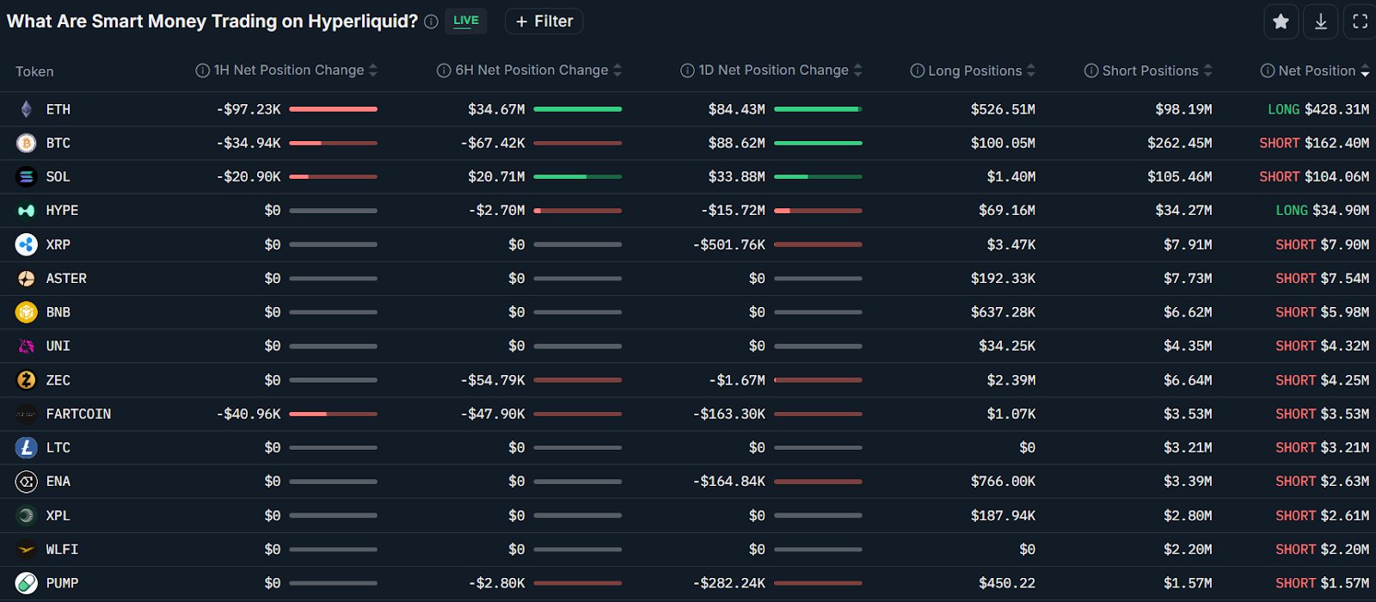This screenshot has width=1376, height=602.
Task: Open the FARTCOIN token name link
Action: [x=78, y=414]
